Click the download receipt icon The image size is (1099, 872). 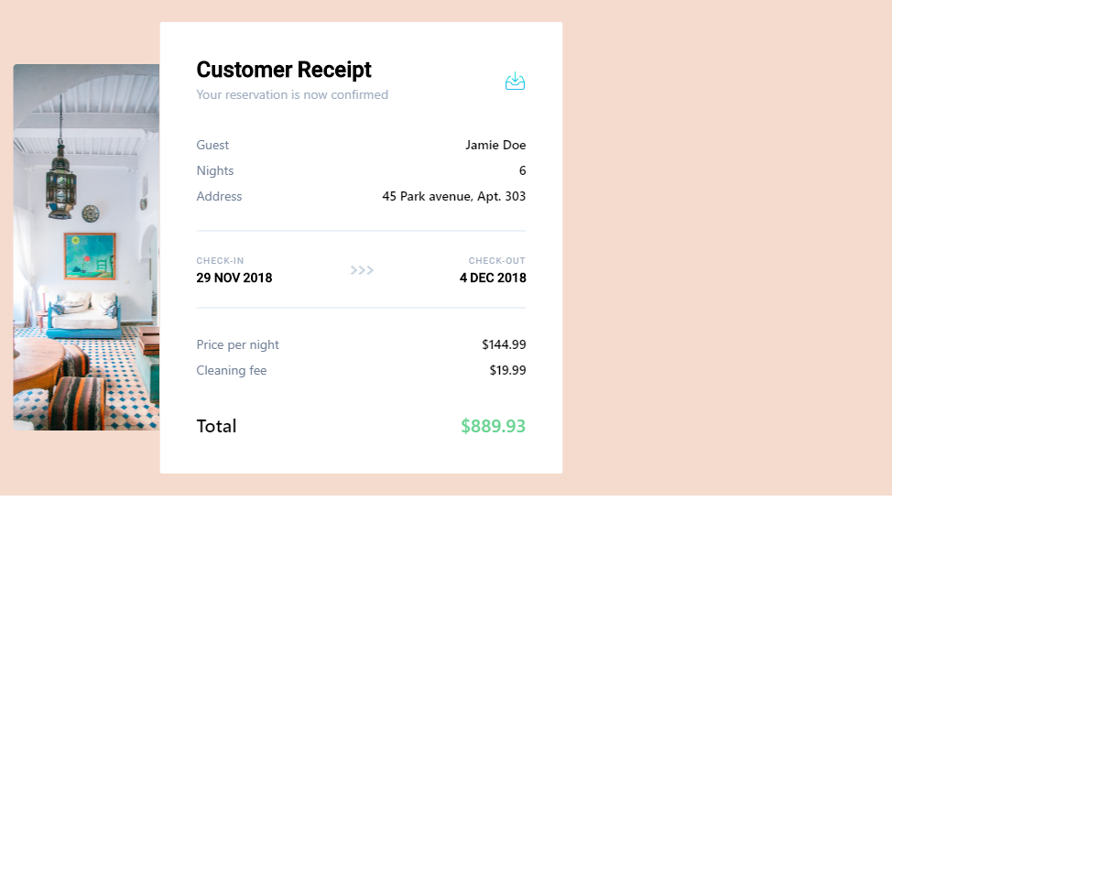[x=515, y=82]
